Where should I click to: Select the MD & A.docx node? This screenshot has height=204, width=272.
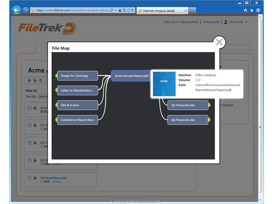[78, 105]
